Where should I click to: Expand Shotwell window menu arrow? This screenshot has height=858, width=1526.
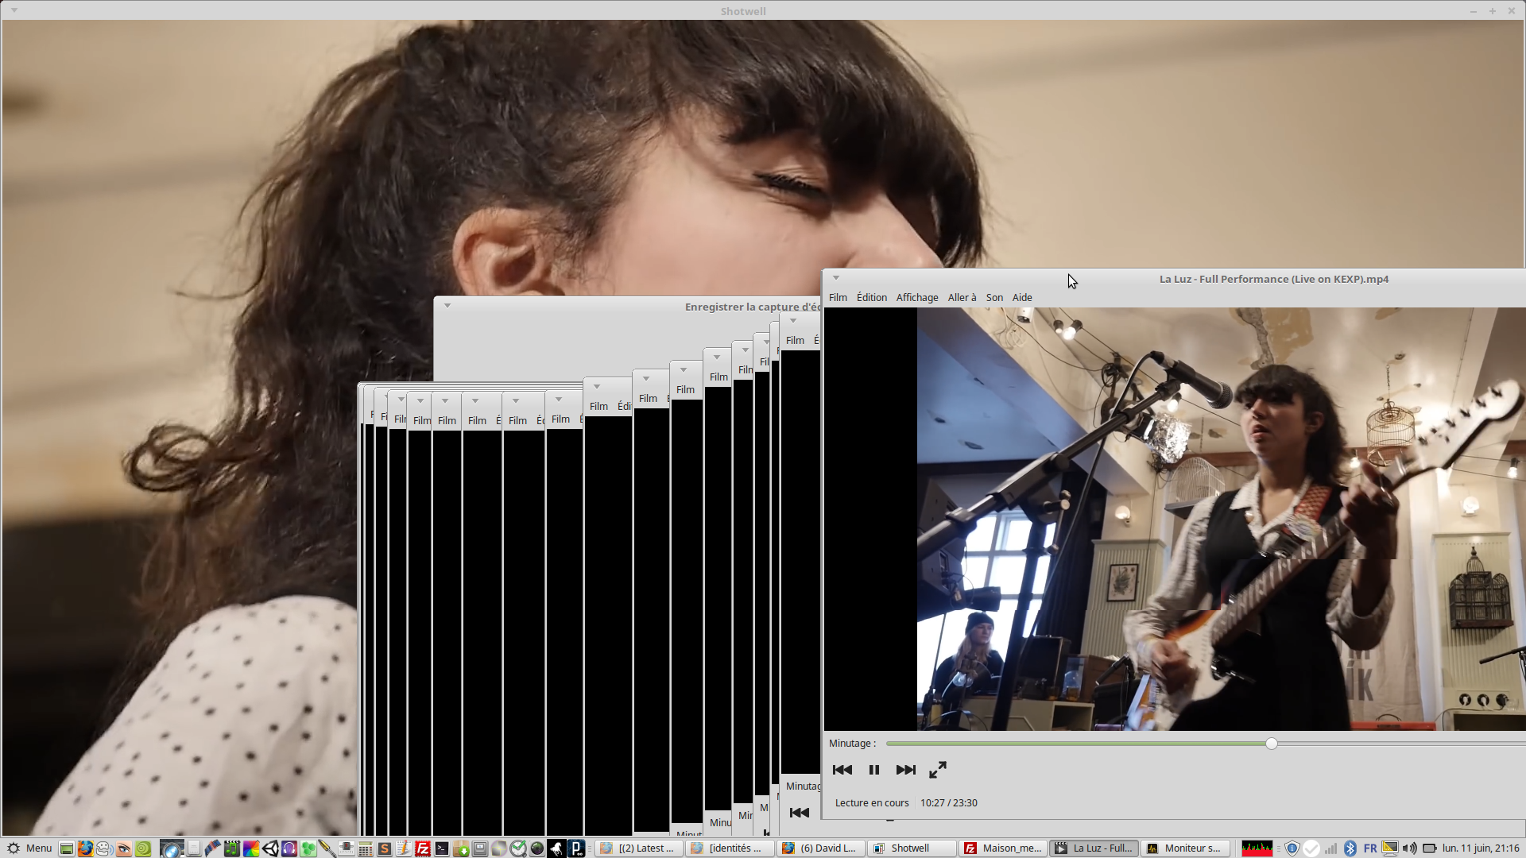coord(14,10)
